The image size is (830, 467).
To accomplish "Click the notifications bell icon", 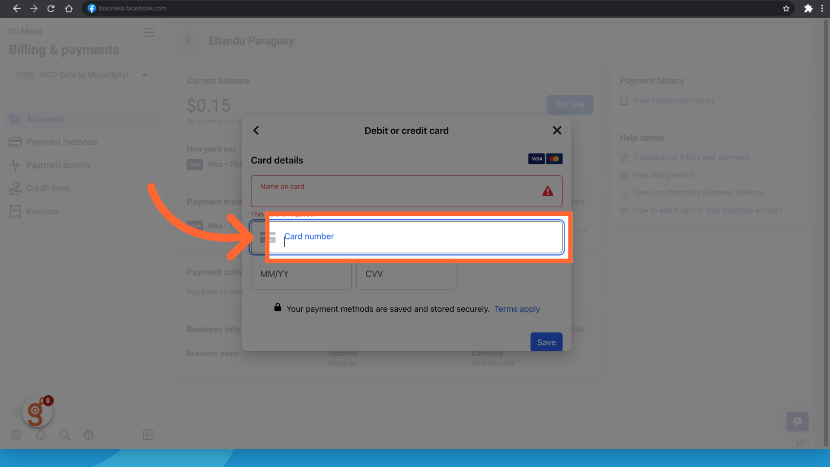I will (x=41, y=435).
